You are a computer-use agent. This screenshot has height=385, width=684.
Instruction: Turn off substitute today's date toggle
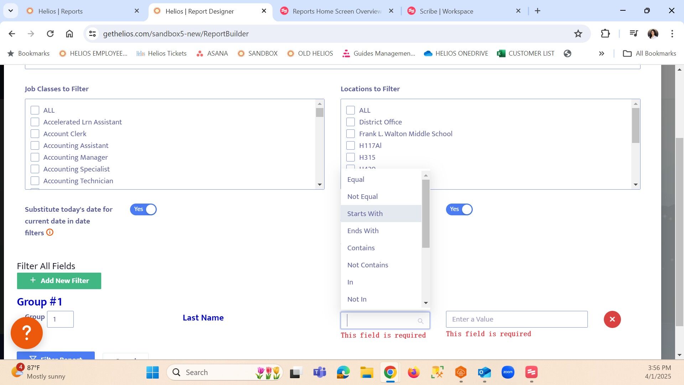[x=143, y=209]
